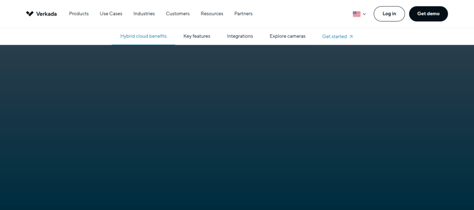
Task: Jump to the Integrations section
Action: click(x=240, y=36)
